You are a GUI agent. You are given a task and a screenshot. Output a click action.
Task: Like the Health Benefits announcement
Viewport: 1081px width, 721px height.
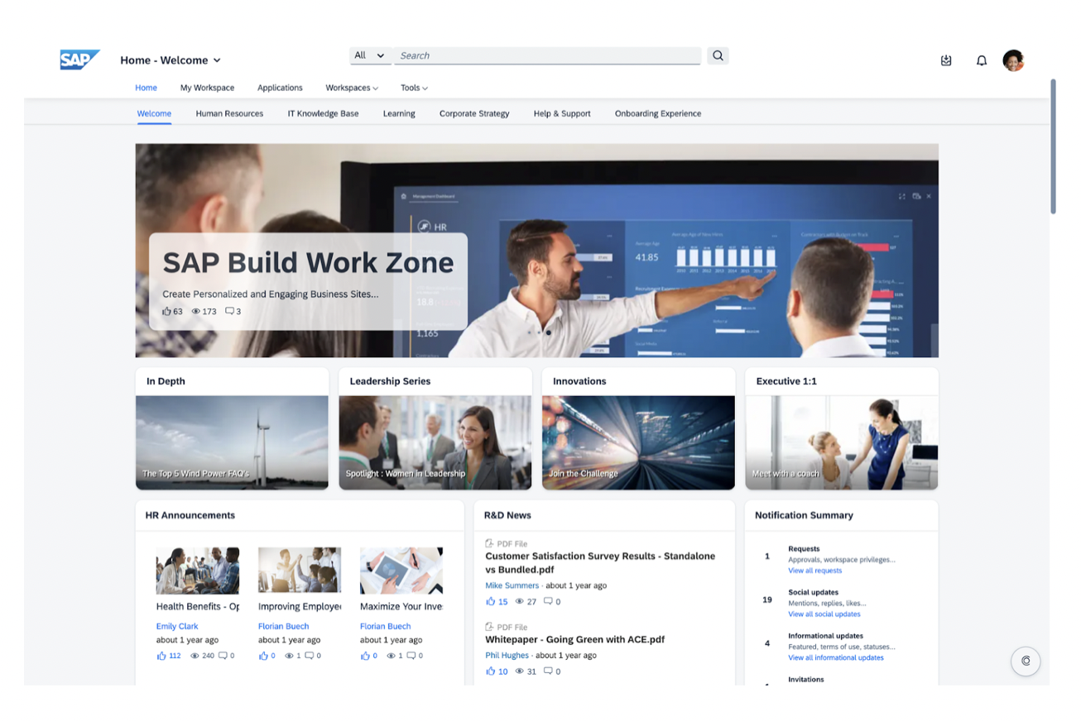[x=161, y=656]
